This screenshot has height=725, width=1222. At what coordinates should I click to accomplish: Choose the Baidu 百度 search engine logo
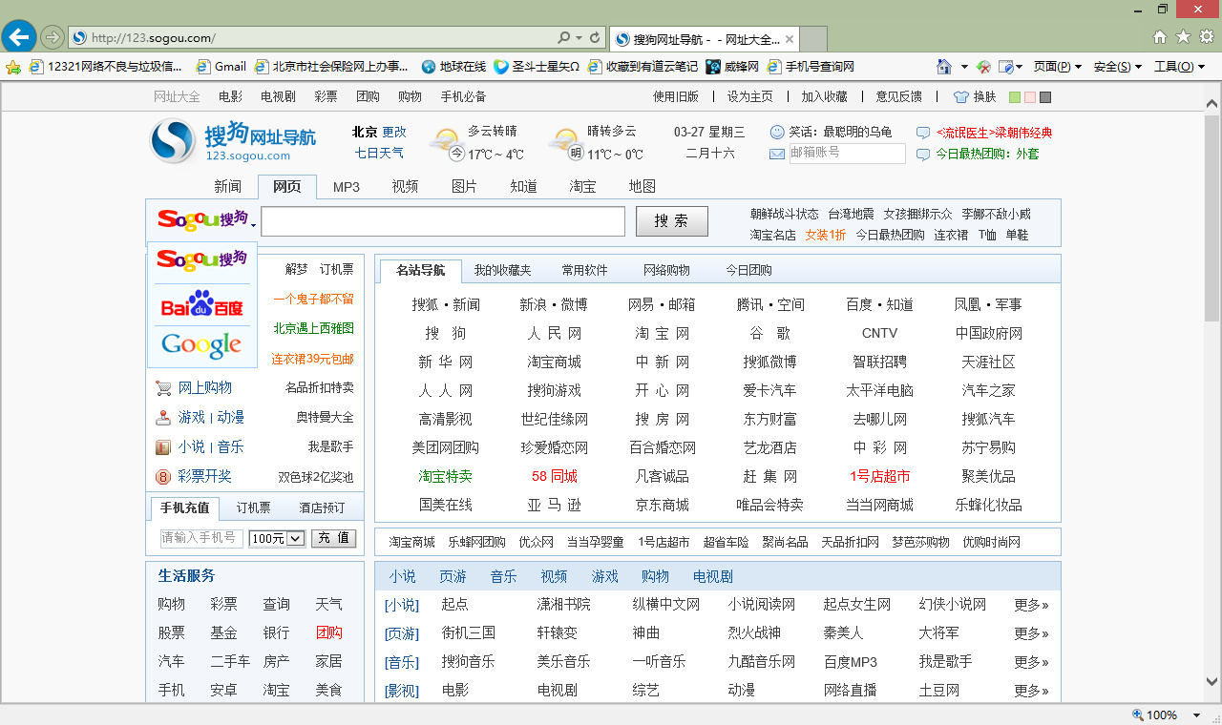202,304
